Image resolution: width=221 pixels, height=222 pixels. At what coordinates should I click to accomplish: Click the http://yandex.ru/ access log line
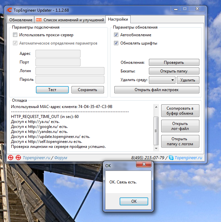click(x=39, y=132)
